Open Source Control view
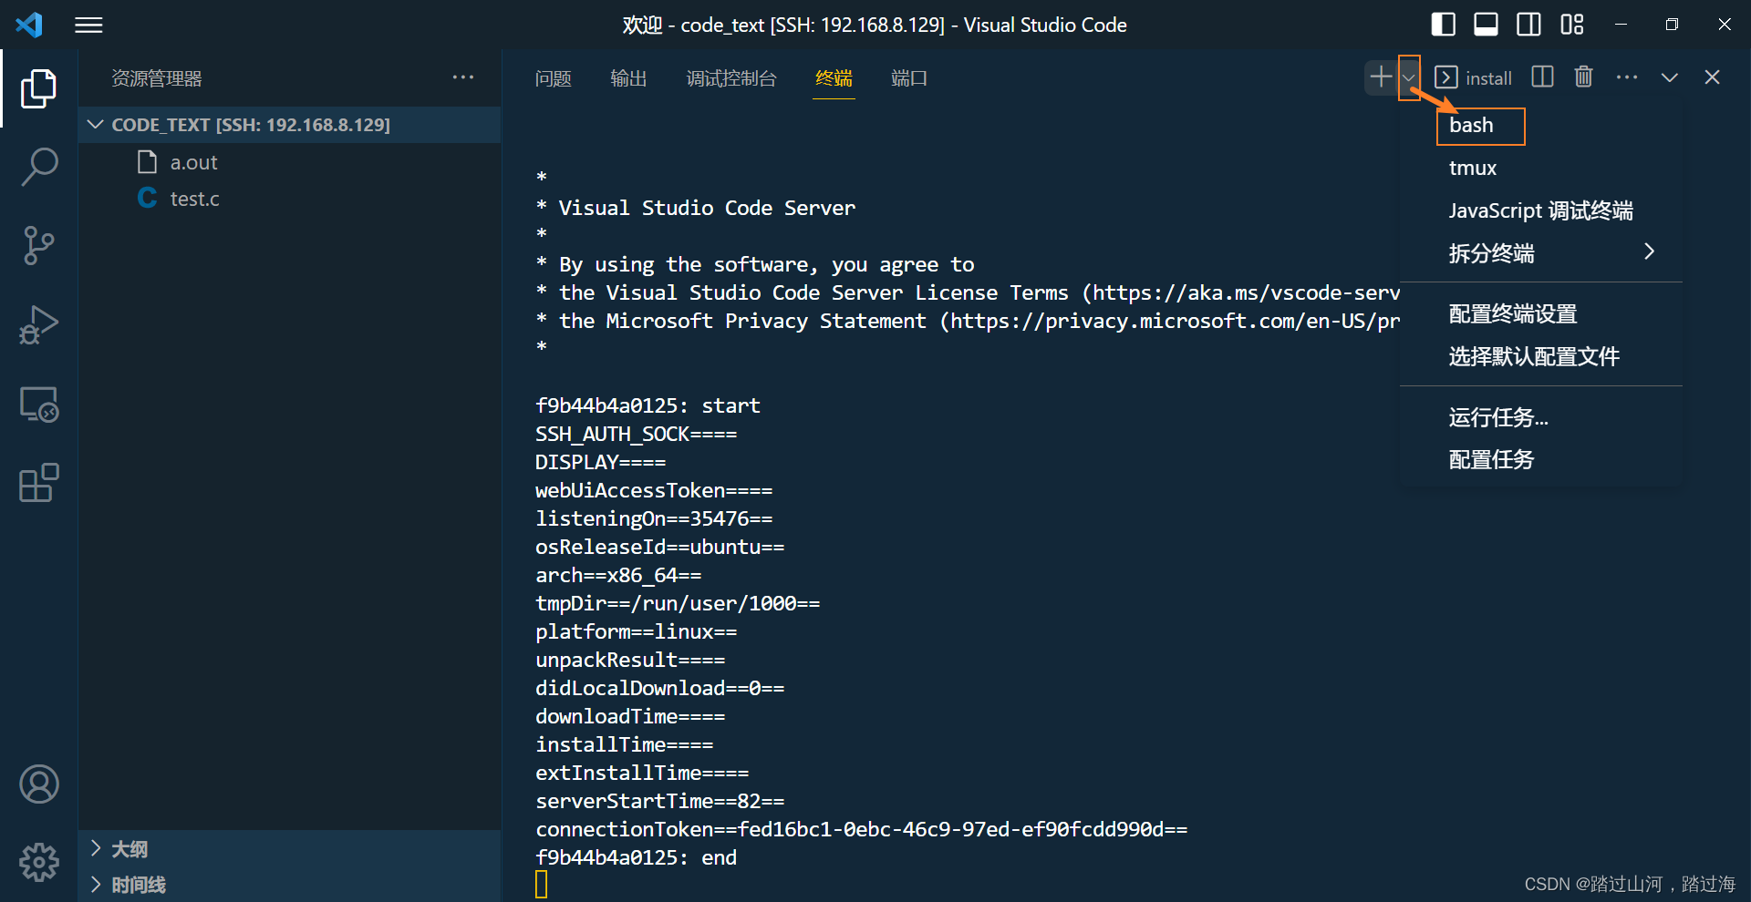Screen dimensions: 1751x902 click(38, 245)
